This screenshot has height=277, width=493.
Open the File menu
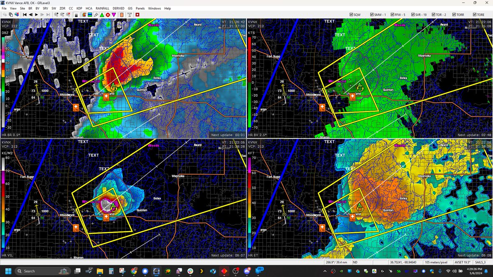click(x=3, y=8)
